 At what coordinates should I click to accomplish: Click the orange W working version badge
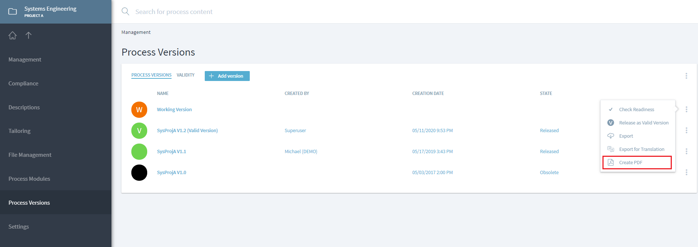pyautogui.click(x=139, y=110)
